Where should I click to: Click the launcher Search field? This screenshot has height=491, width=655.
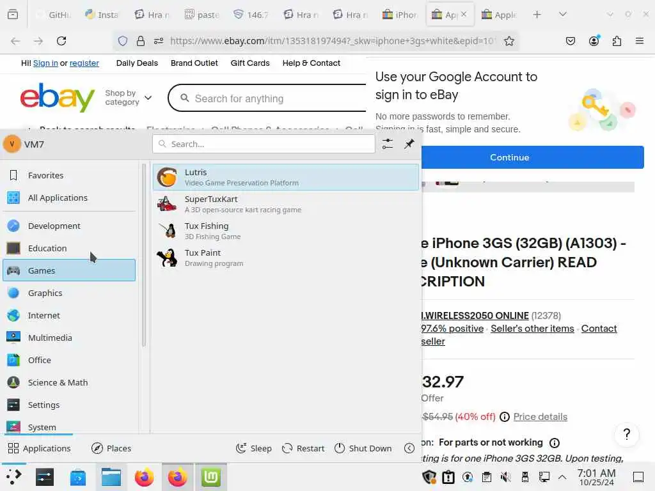click(264, 144)
